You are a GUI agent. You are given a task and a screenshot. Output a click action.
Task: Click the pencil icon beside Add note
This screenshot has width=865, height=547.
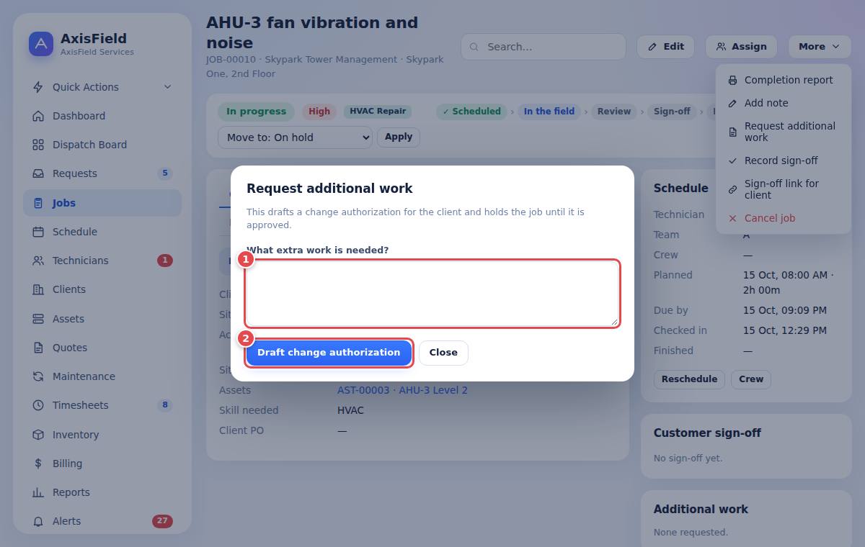click(732, 103)
